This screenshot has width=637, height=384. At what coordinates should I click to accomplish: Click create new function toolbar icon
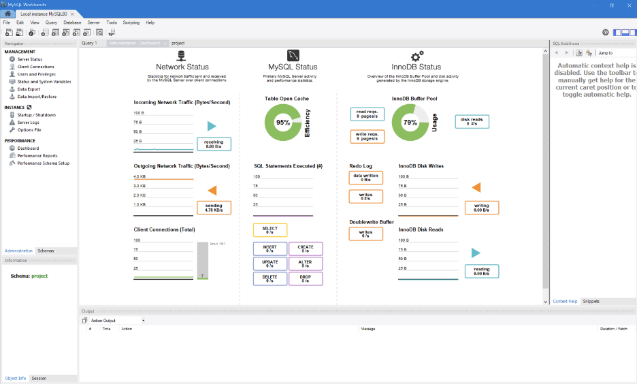pos(87,33)
